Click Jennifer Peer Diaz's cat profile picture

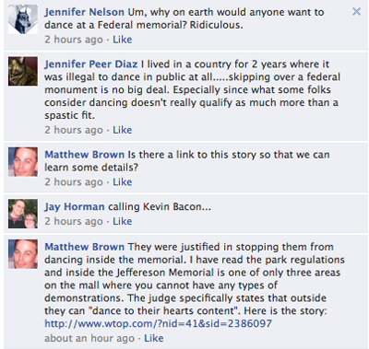click(23, 71)
